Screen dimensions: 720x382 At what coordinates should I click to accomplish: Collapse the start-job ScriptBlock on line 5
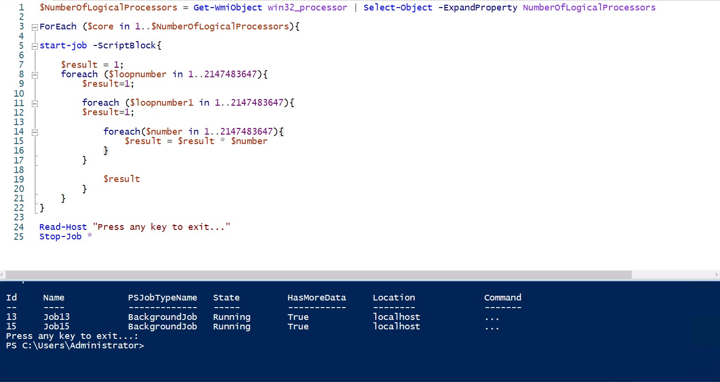(35, 46)
